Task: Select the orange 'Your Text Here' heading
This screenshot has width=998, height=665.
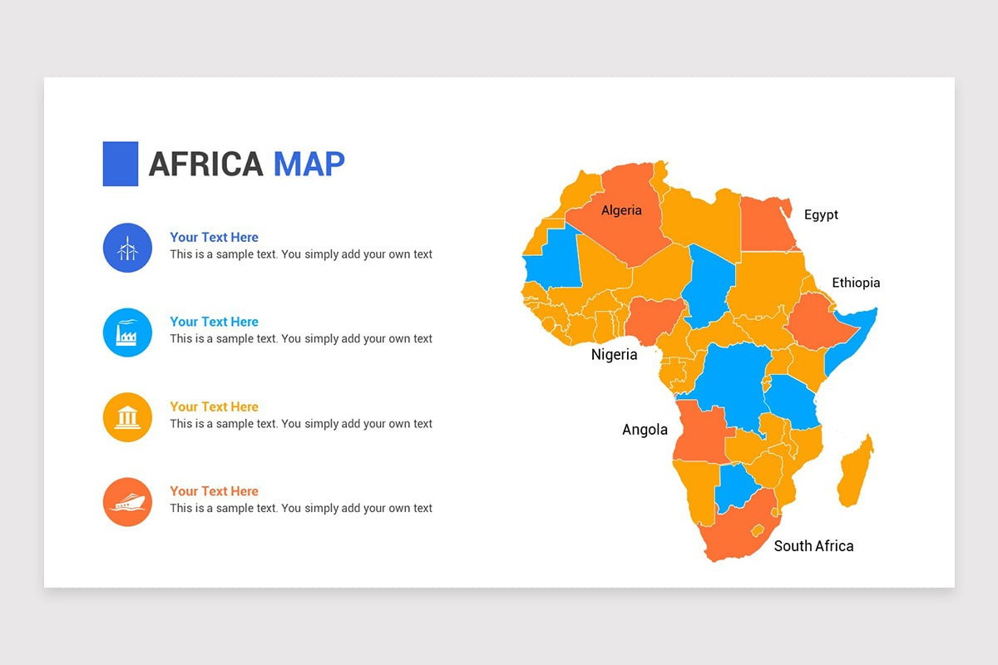Action: click(214, 491)
